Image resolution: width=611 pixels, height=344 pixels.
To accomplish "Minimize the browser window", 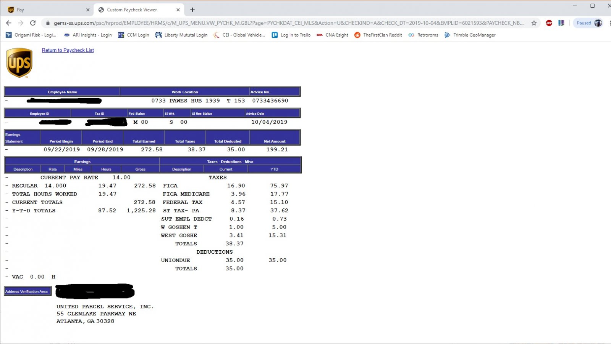I will (x=575, y=6).
